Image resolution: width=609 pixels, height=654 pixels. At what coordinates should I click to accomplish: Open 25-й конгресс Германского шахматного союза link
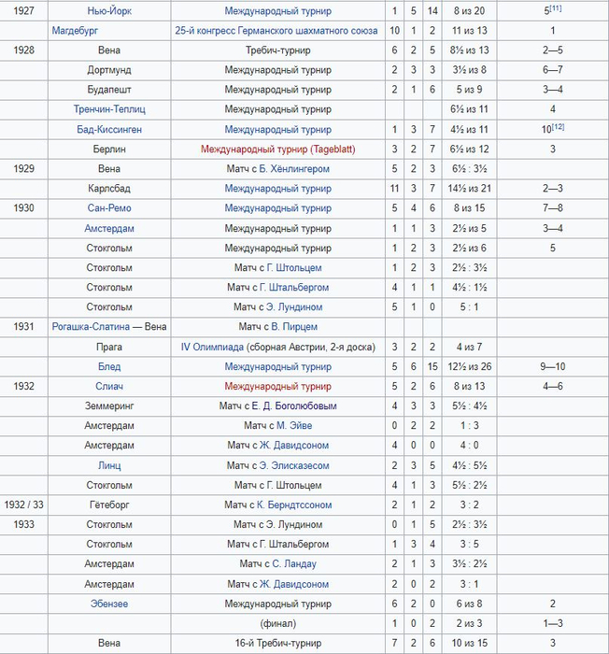click(276, 31)
